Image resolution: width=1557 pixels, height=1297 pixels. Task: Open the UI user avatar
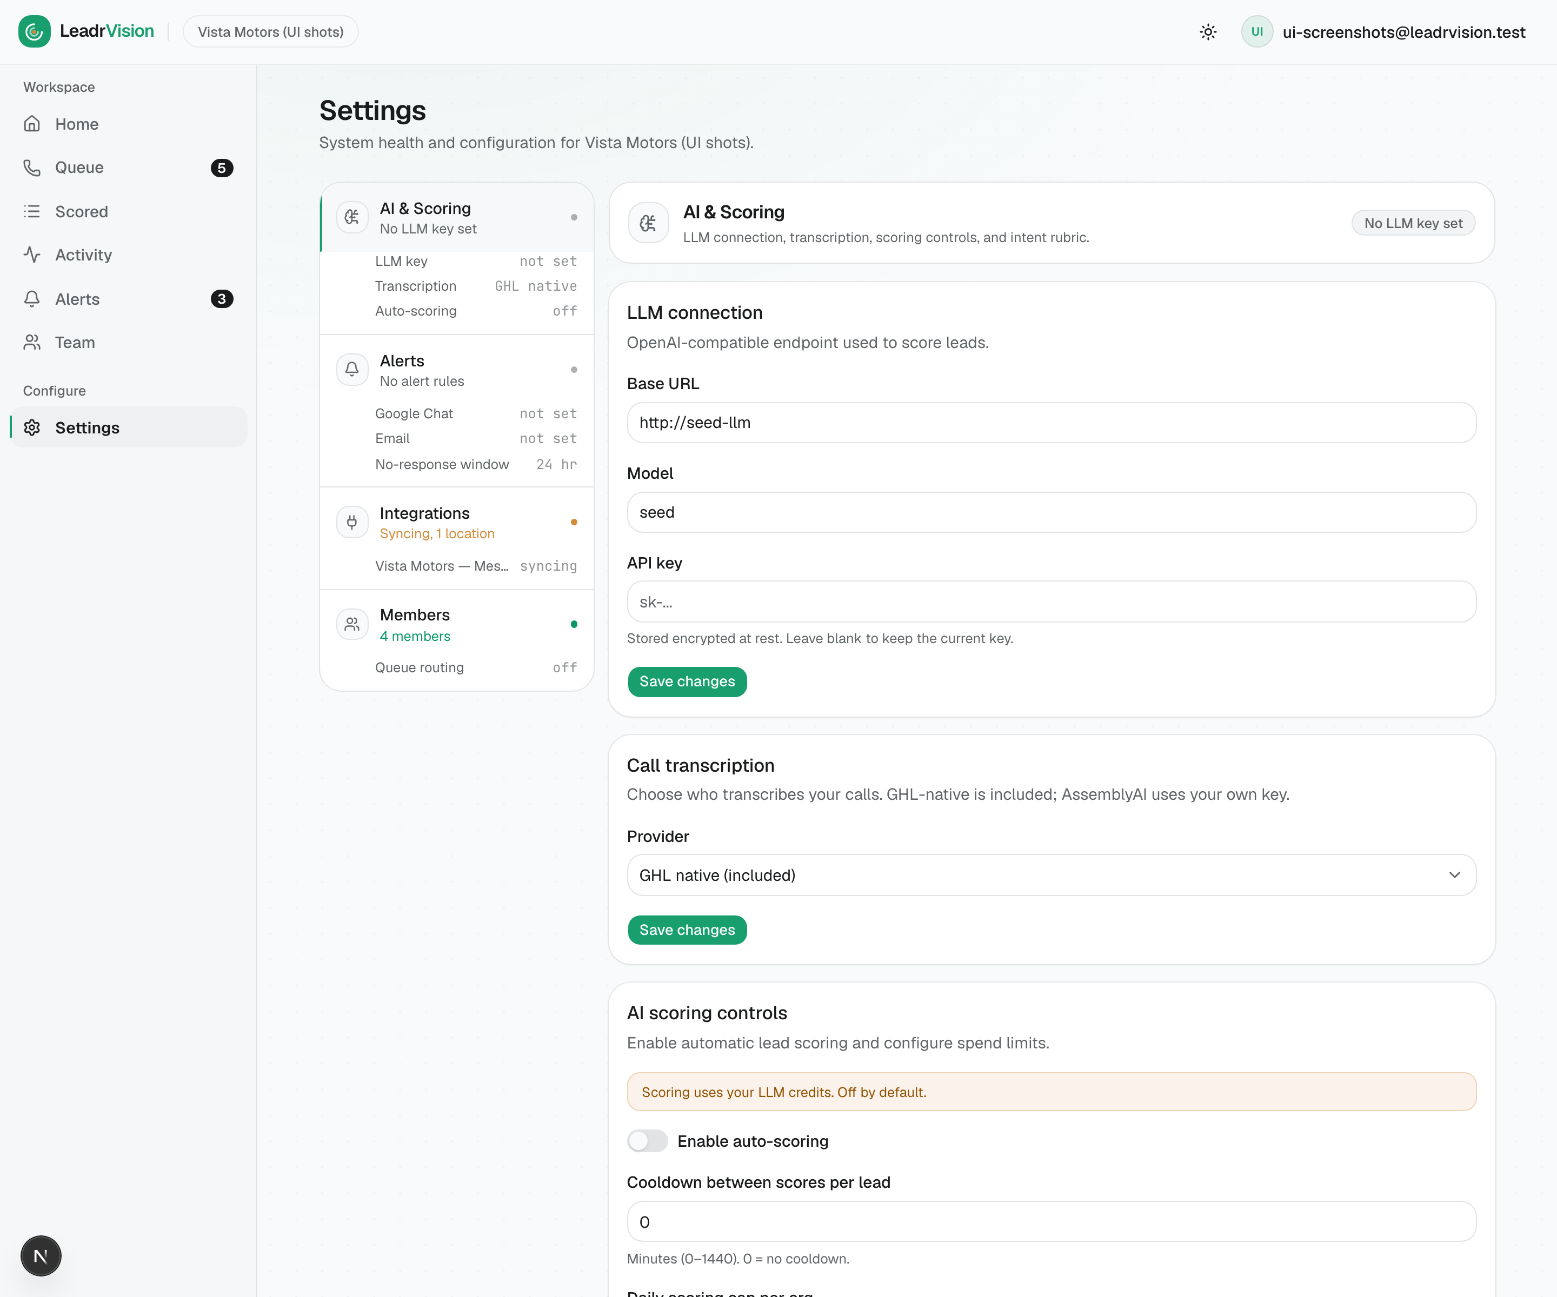1257,32
